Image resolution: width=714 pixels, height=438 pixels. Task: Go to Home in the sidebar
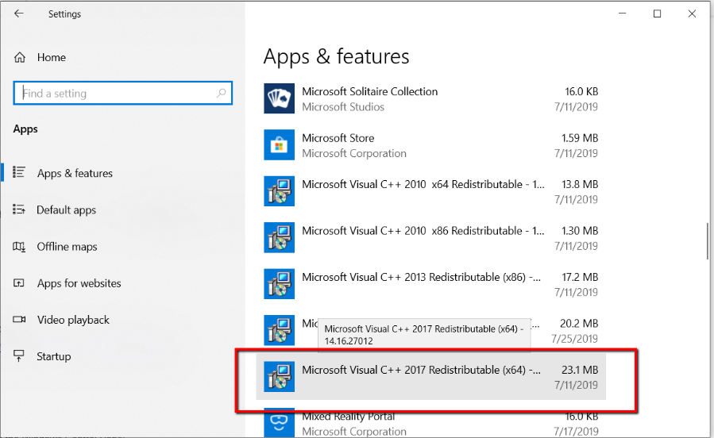tap(51, 57)
